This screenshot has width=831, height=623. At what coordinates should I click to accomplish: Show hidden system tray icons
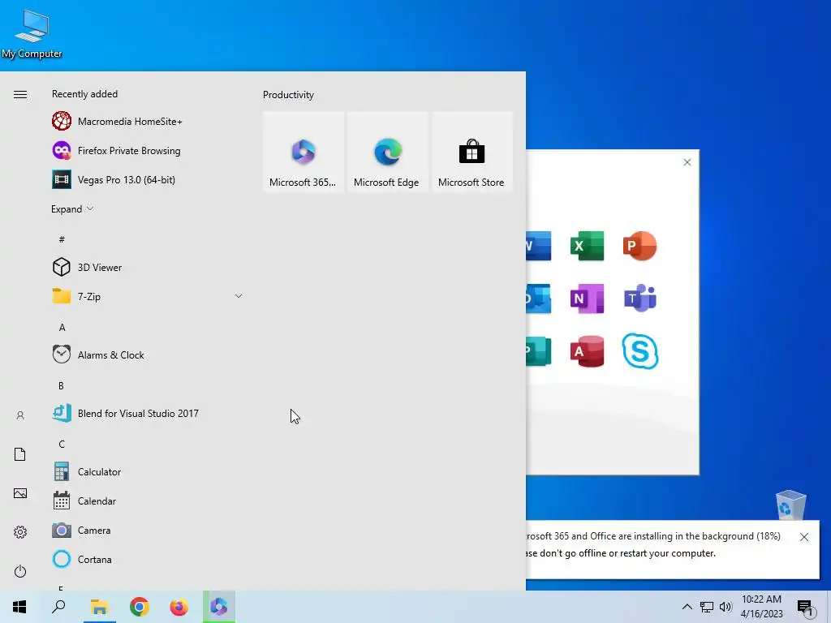[687, 607]
